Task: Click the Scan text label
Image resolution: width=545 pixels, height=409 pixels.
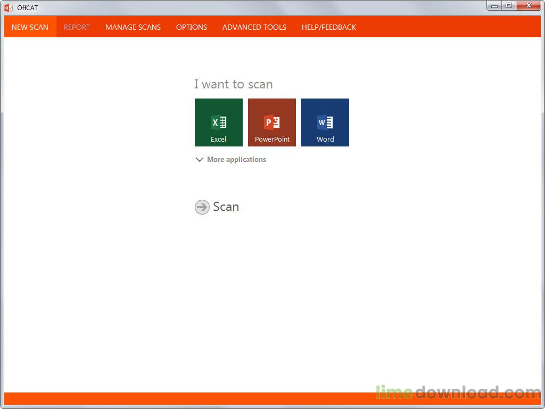Action: [226, 207]
